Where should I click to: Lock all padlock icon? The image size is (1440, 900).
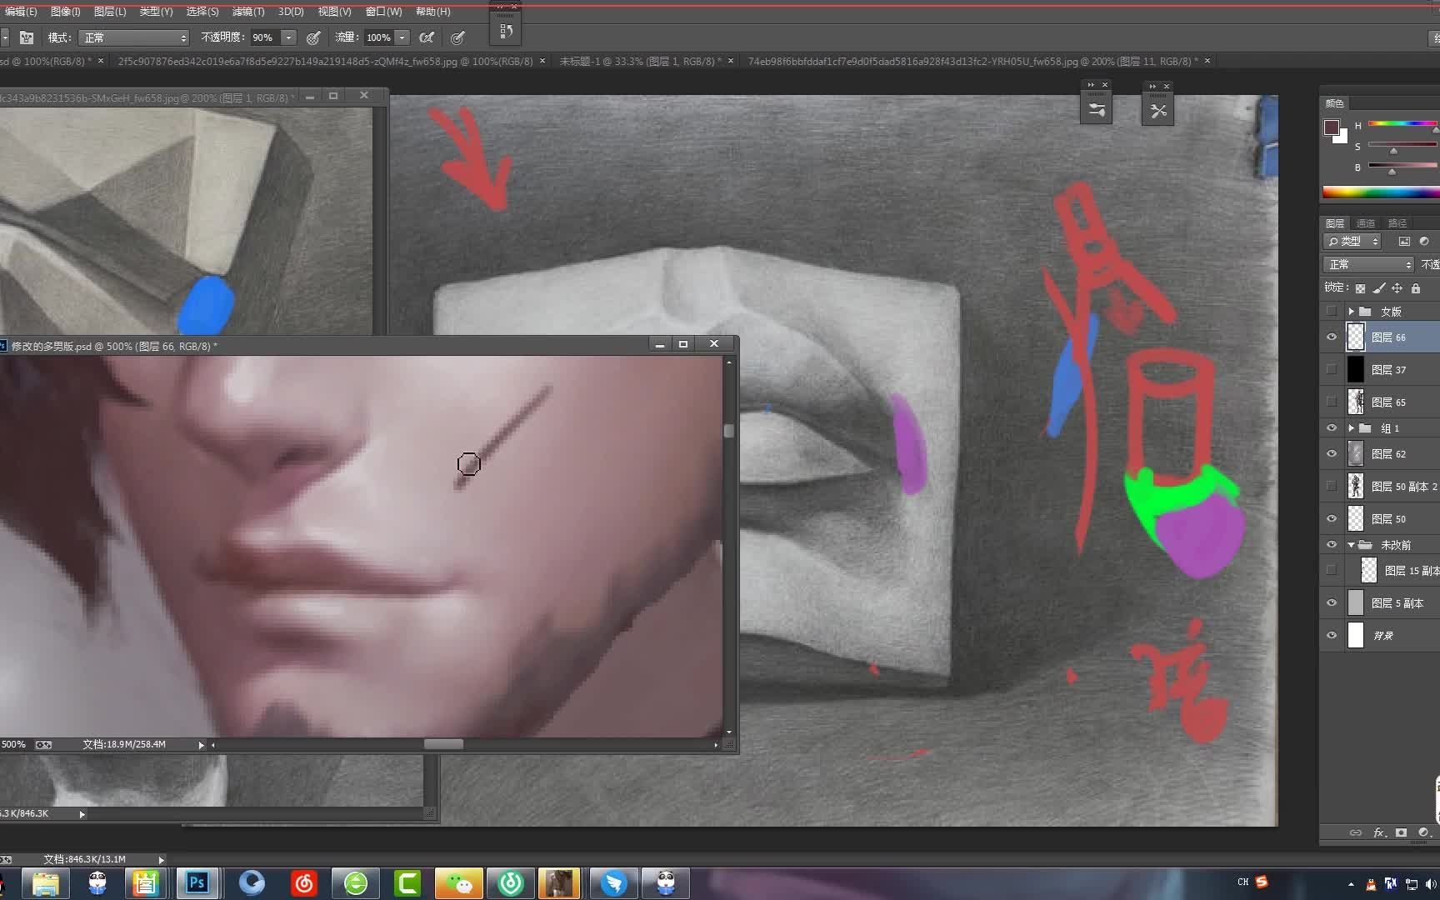click(1415, 288)
